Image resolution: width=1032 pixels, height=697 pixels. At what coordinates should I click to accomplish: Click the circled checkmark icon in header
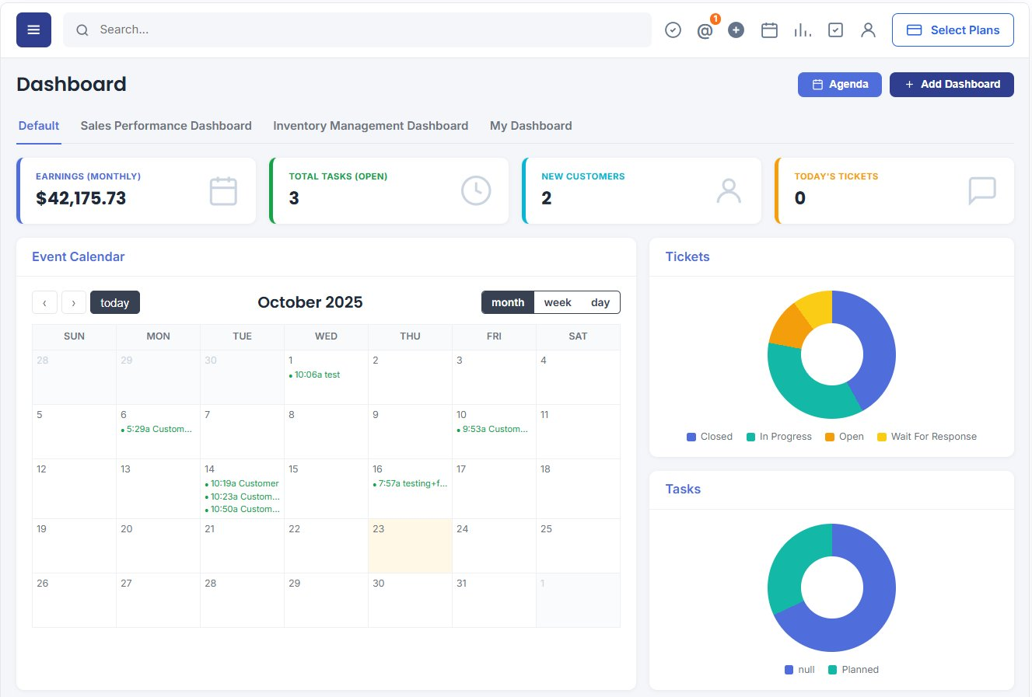pyautogui.click(x=673, y=30)
